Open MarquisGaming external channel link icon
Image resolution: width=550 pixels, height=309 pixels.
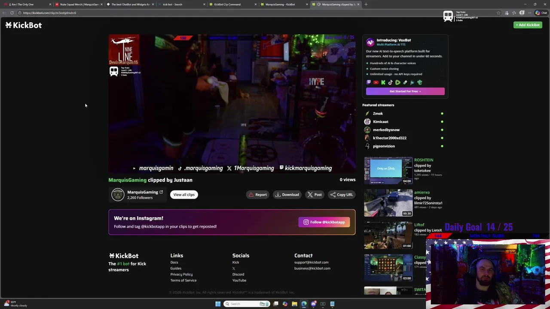(x=161, y=192)
